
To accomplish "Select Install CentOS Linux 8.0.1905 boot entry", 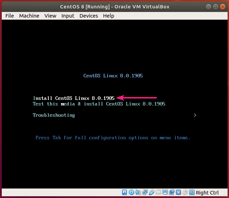I will pyautogui.click(x=73, y=98).
